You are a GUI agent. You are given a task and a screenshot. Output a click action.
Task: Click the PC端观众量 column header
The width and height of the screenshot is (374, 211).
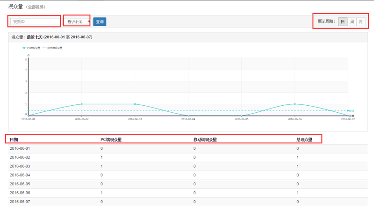111,139
